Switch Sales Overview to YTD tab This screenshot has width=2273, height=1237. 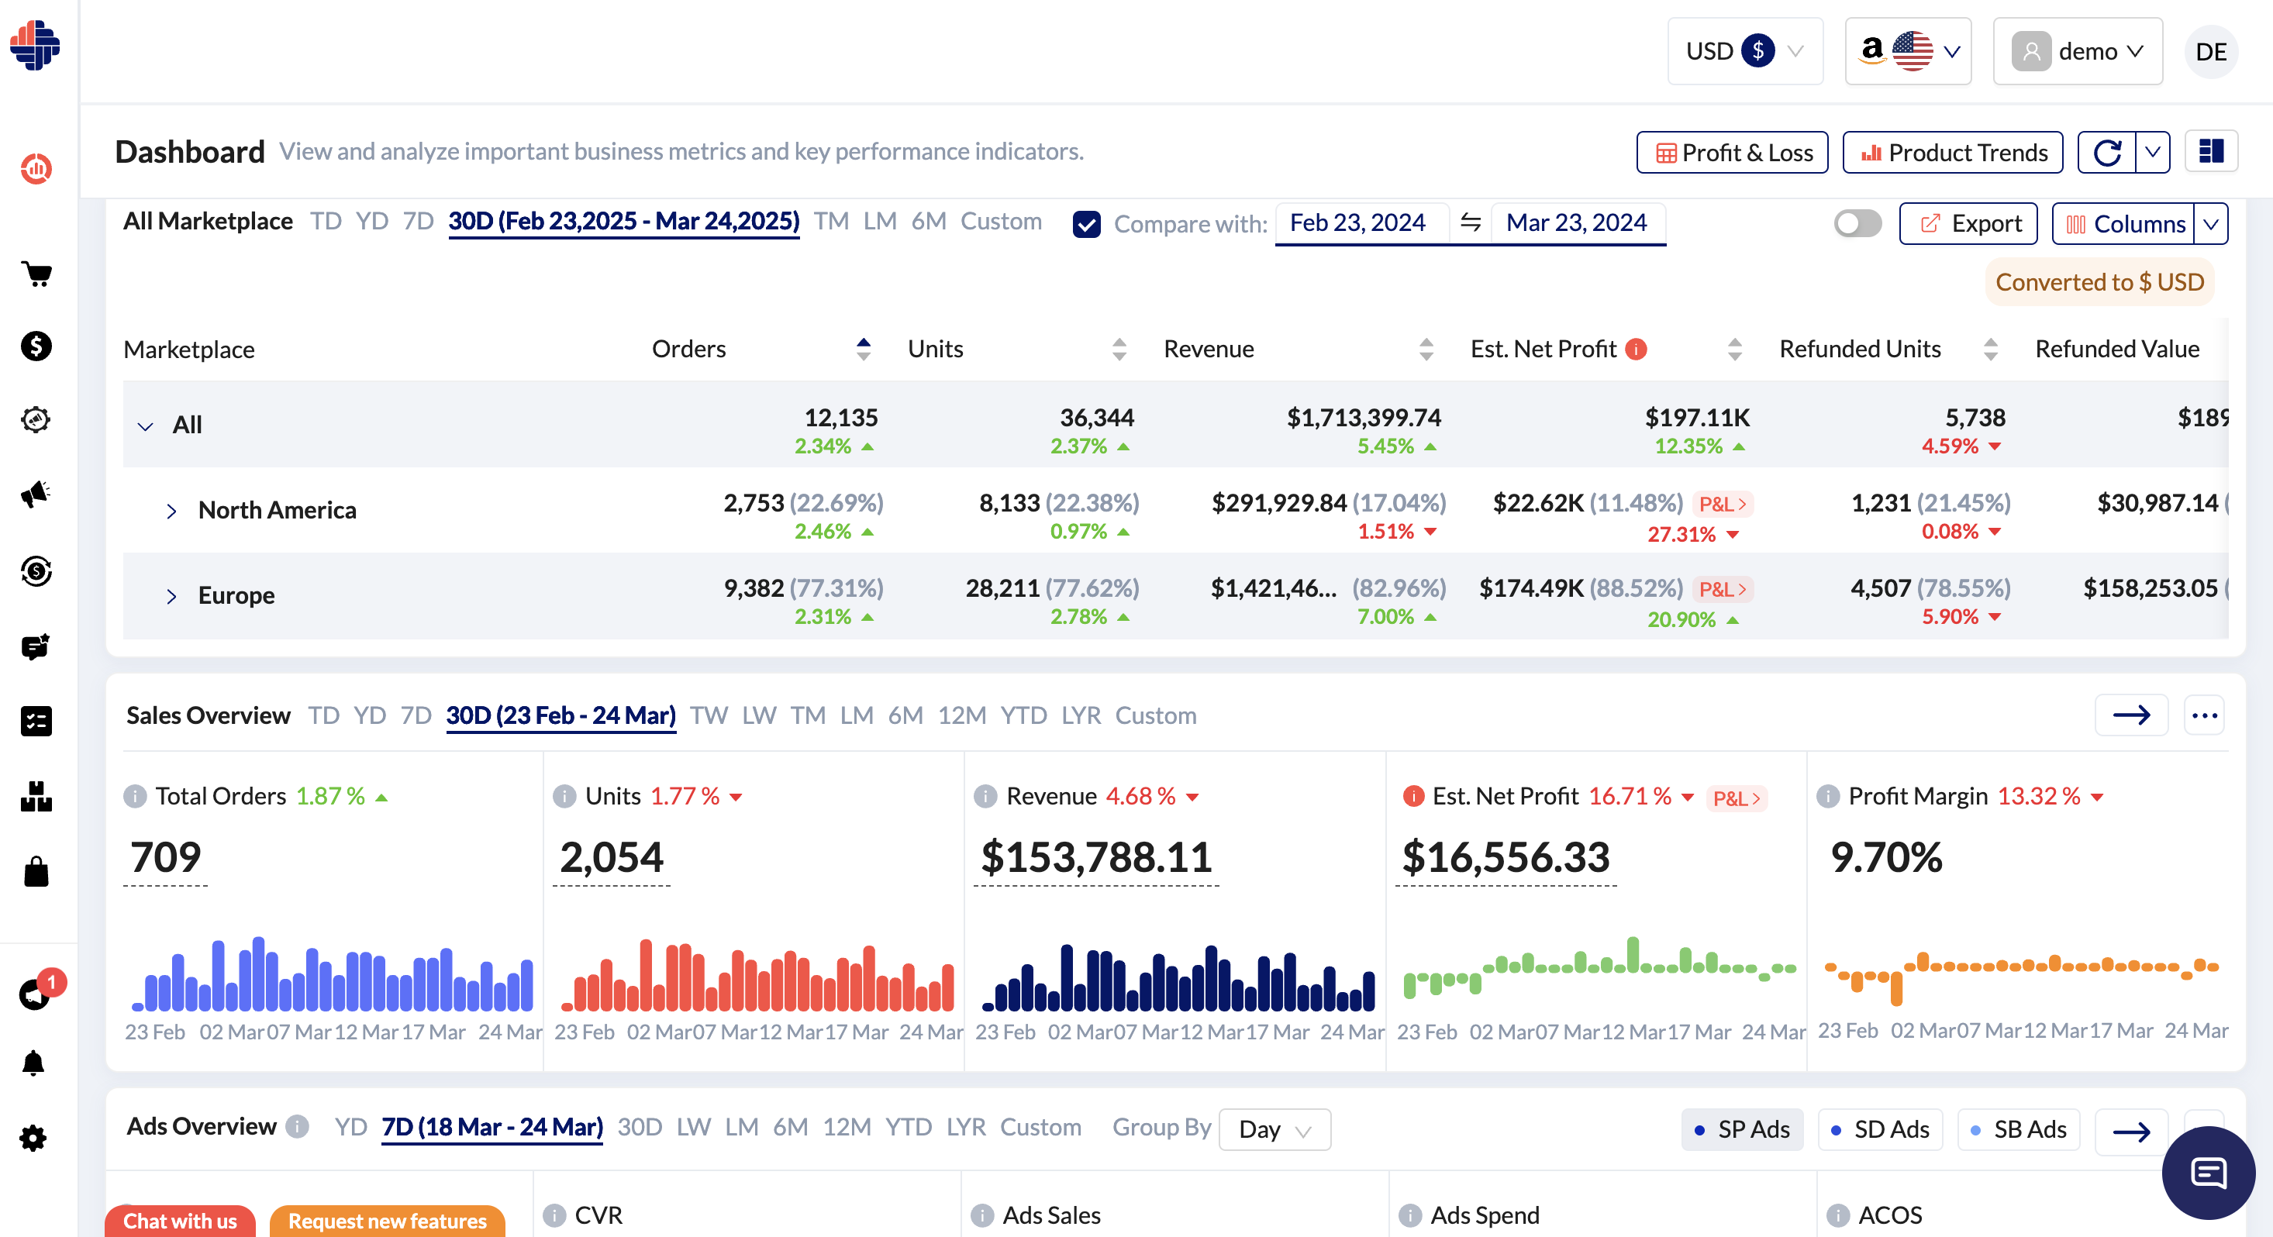1023,715
